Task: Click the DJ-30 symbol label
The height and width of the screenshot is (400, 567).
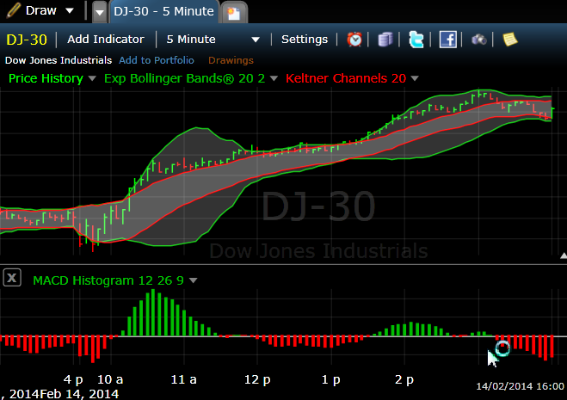Action: click(x=27, y=40)
